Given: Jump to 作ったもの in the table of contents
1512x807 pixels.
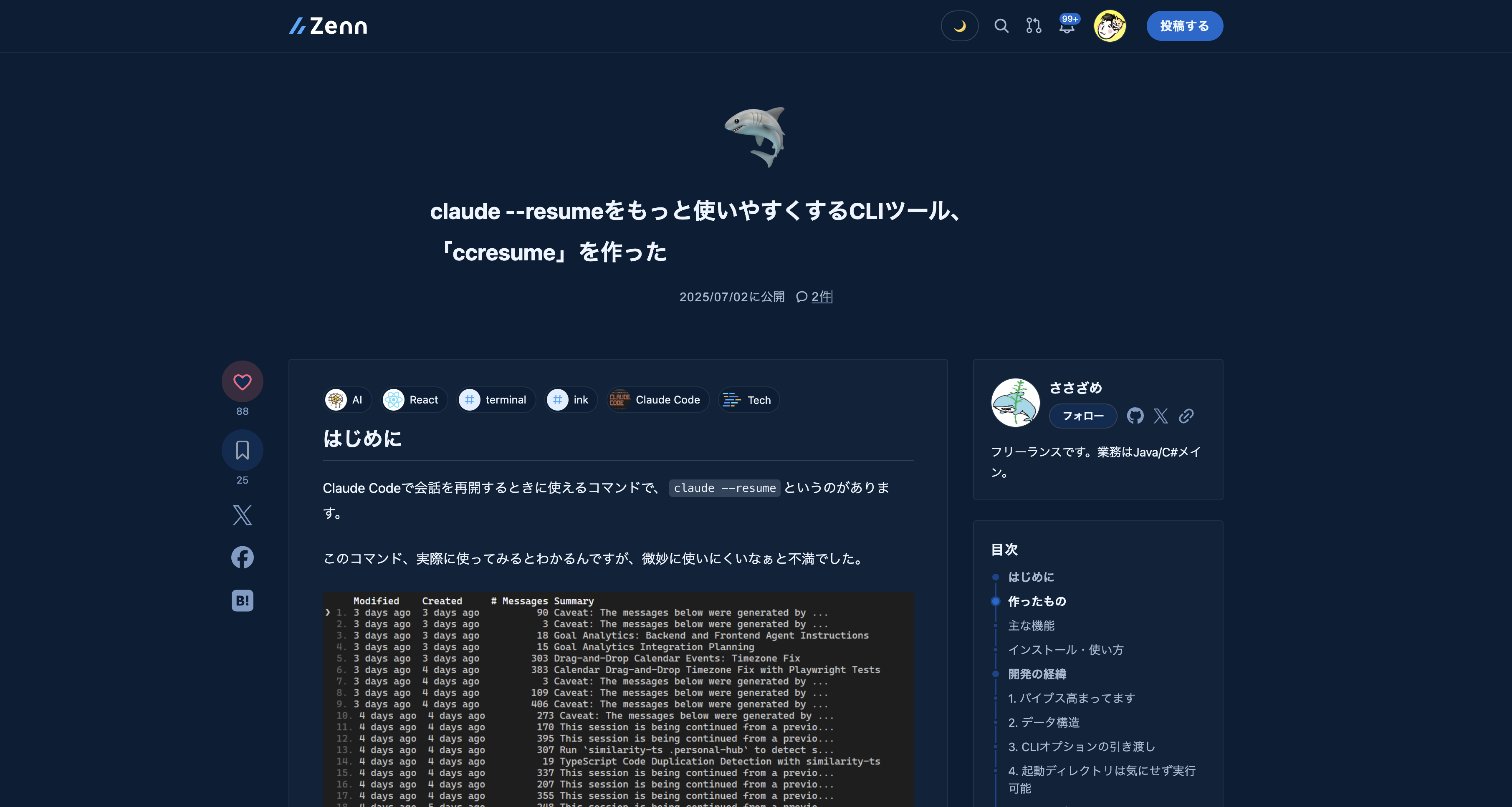Looking at the screenshot, I should coord(1037,601).
